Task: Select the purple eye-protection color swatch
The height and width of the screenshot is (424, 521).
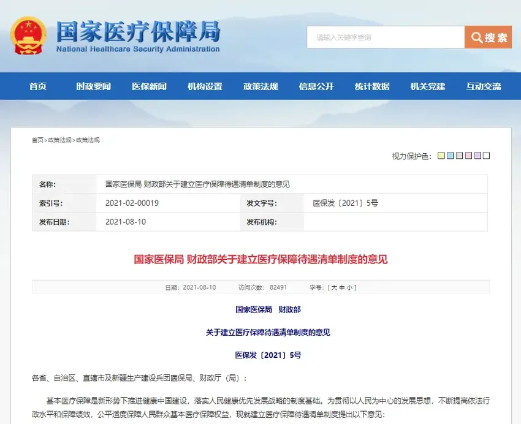Action: point(478,156)
